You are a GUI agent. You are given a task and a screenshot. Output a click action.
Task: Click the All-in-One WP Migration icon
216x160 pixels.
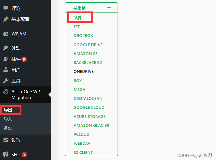tap(6, 92)
